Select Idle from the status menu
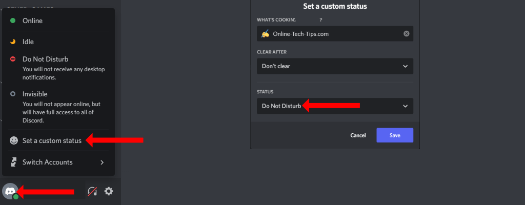The image size is (525, 205). (x=28, y=42)
